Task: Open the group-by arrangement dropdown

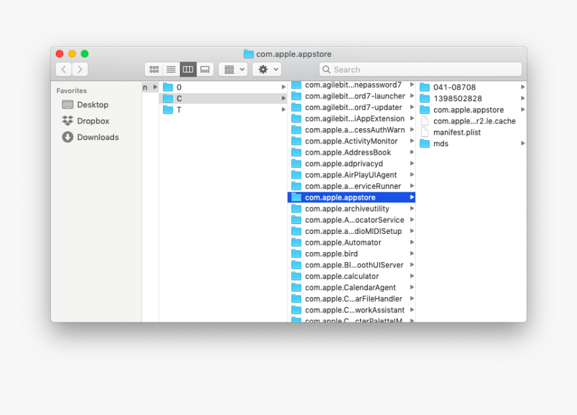Action: (233, 70)
